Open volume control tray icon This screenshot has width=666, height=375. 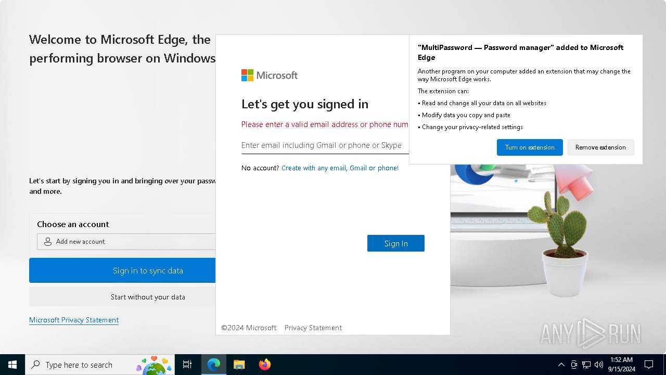coord(599,365)
